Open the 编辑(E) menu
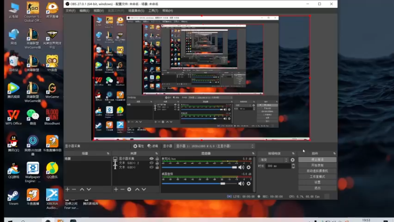Screen dimensions: 394x222 84,11
